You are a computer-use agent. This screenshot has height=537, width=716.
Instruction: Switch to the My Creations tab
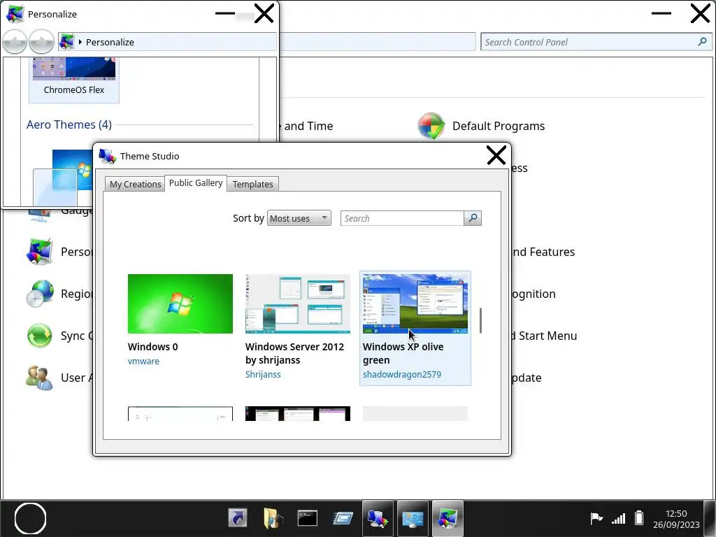135,184
